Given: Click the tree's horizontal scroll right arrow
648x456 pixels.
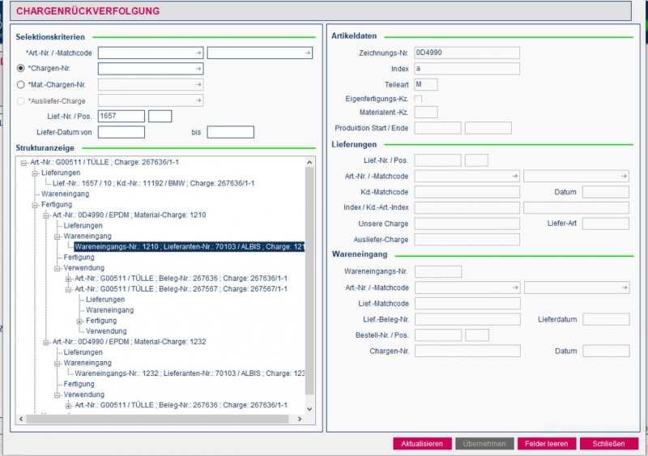Looking at the screenshot, I should (299, 419).
